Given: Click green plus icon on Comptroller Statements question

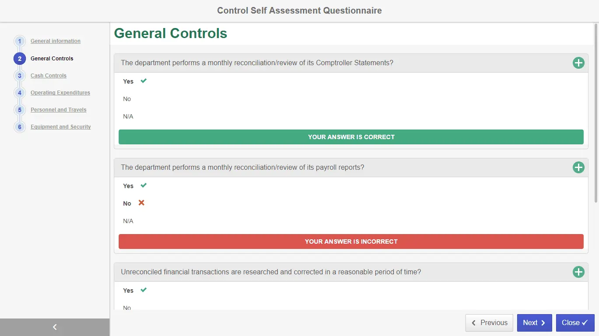Looking at the screenshot, I should tap(578, 63).
